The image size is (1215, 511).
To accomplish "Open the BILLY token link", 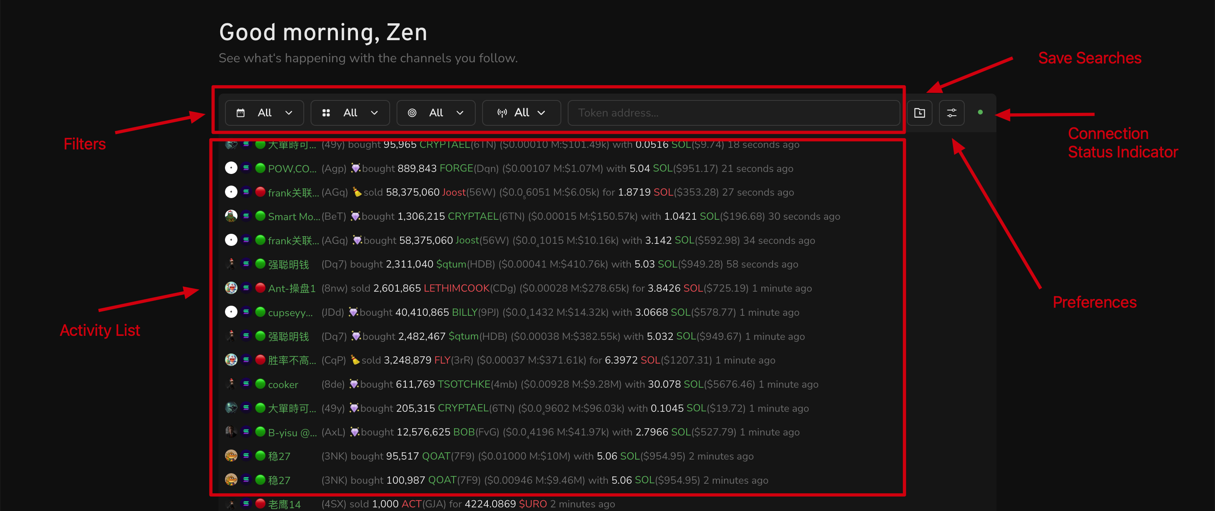I will [x=464, y=312].
